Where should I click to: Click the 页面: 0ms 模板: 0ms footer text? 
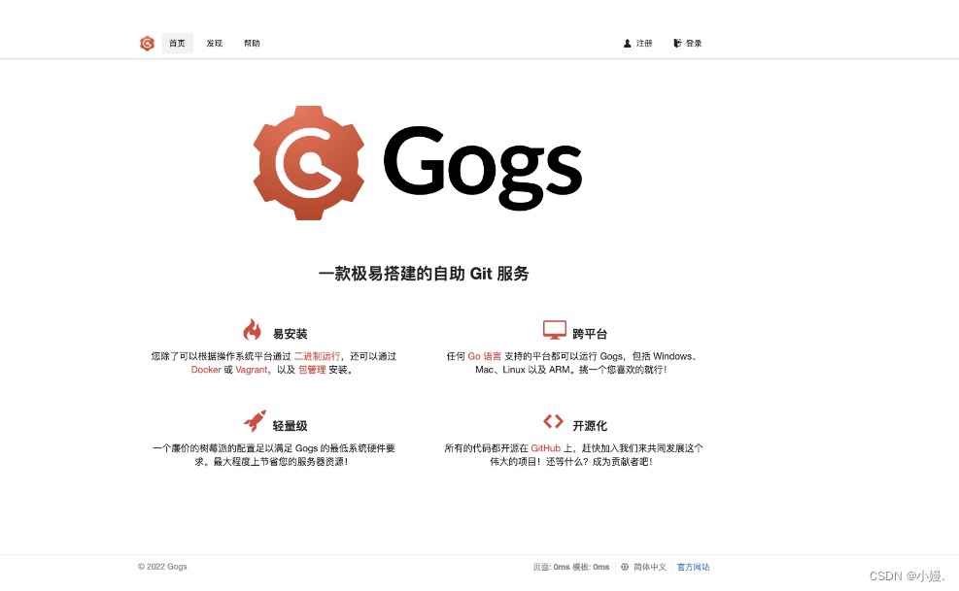pyautogui.click(x=571, y=567)
